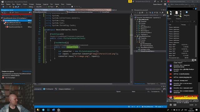Image resolution: width=200 pixels, height=112 pixels.
Task: Switch to the Topology.cs tab
Action: pos(69,10)
